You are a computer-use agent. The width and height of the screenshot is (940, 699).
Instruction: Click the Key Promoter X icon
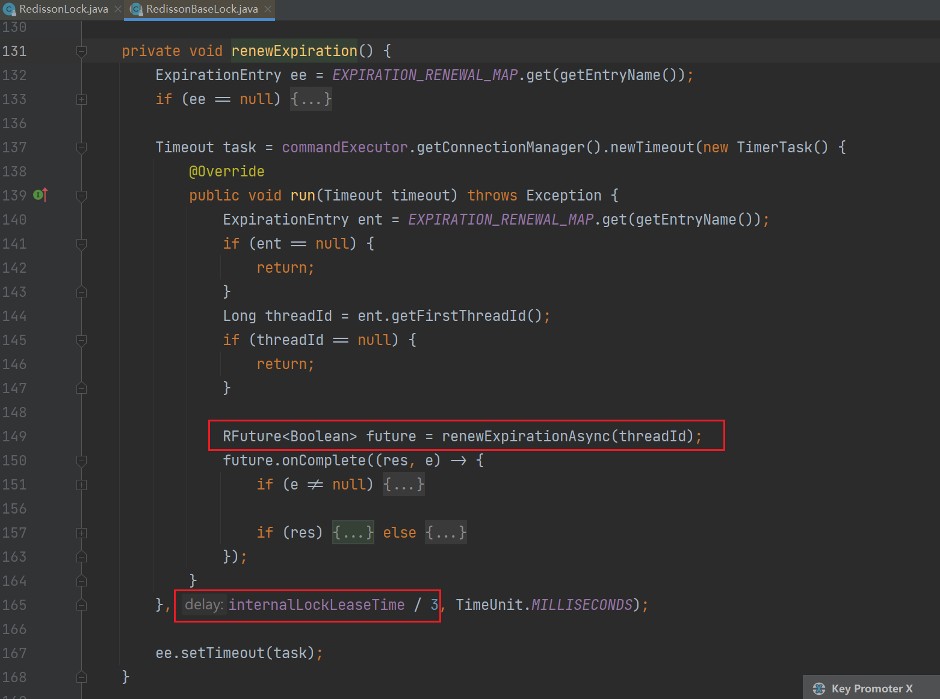[x=818, y=689]
